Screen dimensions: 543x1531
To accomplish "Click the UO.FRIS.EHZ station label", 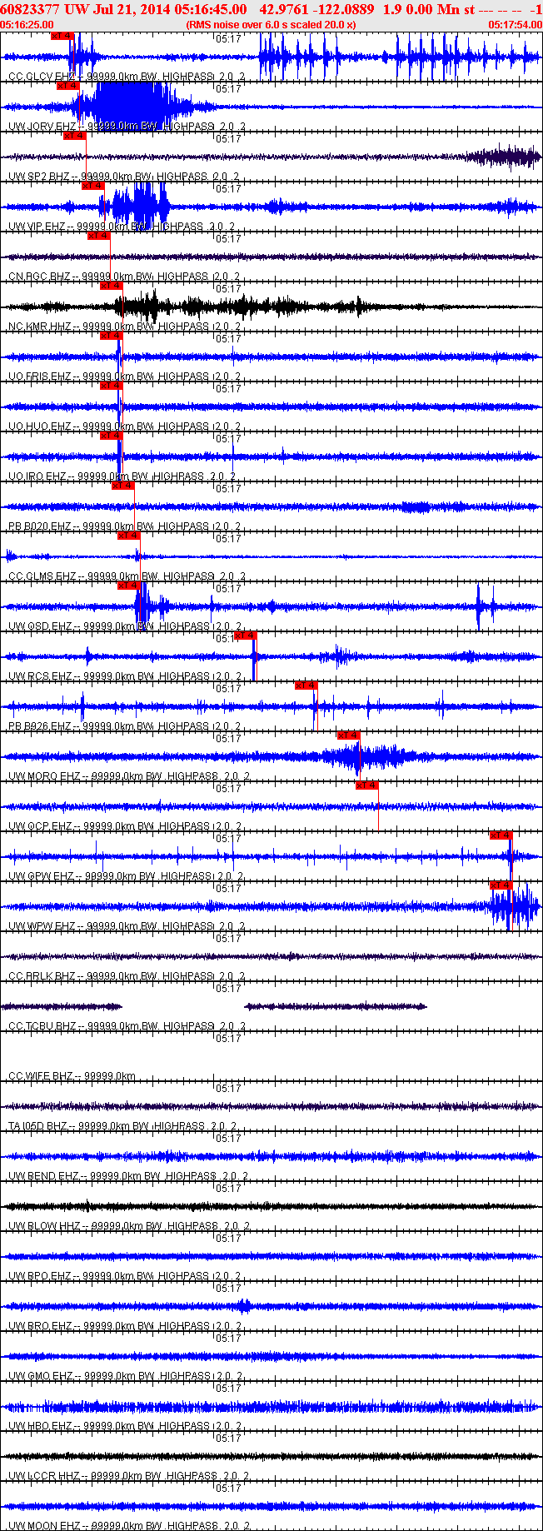I will tap(40, 377).
